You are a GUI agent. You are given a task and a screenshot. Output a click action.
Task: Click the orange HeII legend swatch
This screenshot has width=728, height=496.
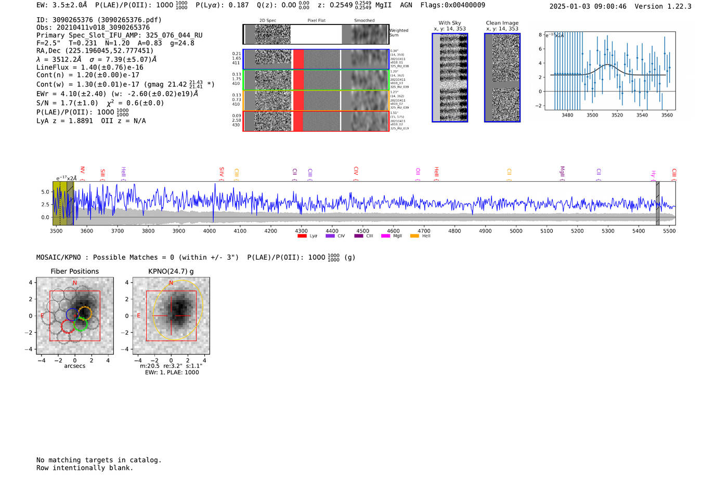(414, 236)
